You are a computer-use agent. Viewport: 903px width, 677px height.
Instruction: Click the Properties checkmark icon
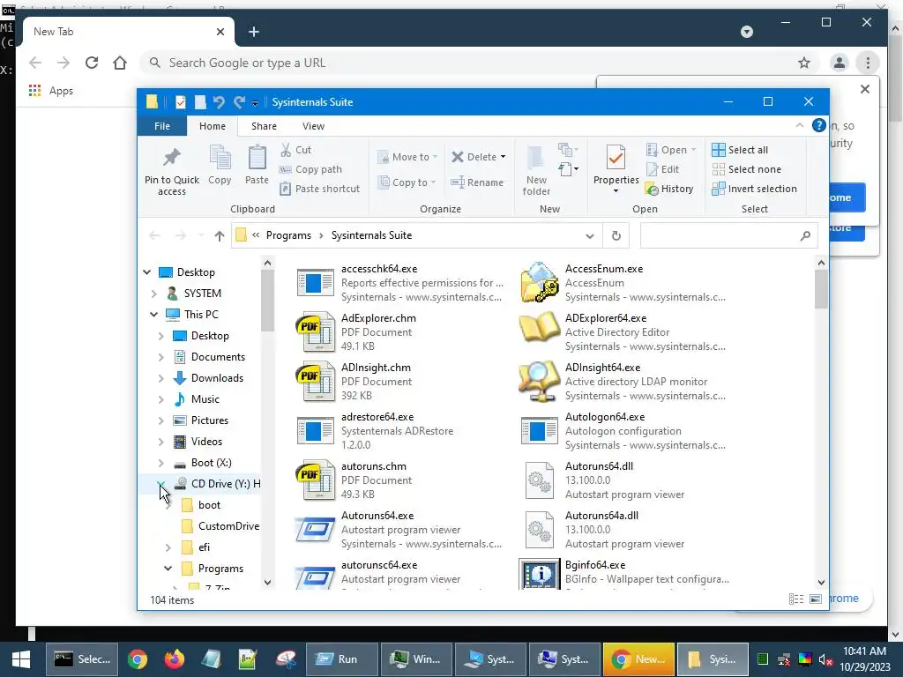[x=616, y=158]
